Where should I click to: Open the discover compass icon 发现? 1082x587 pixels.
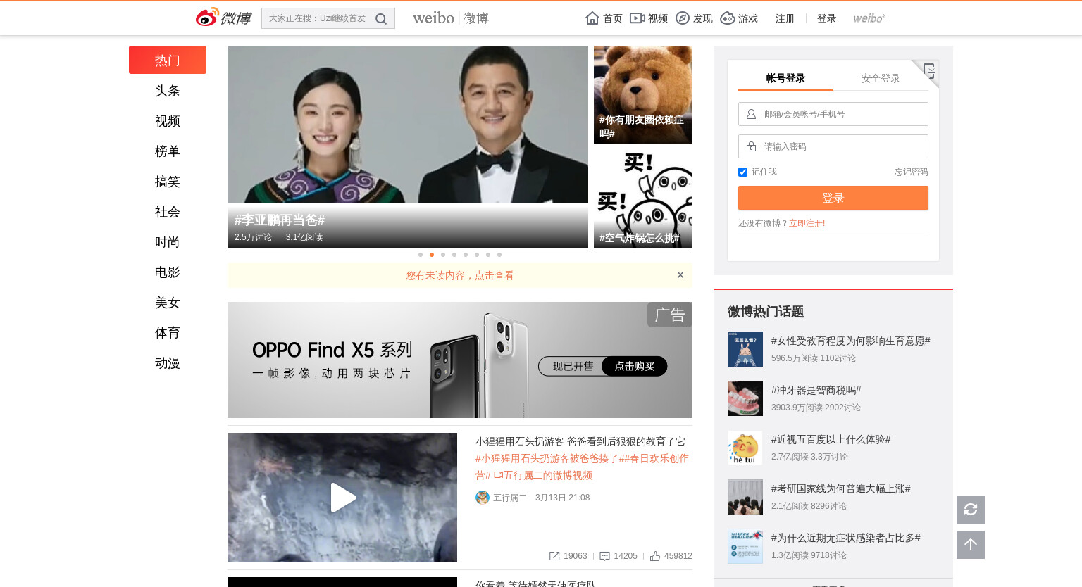(x=683, y=18)
